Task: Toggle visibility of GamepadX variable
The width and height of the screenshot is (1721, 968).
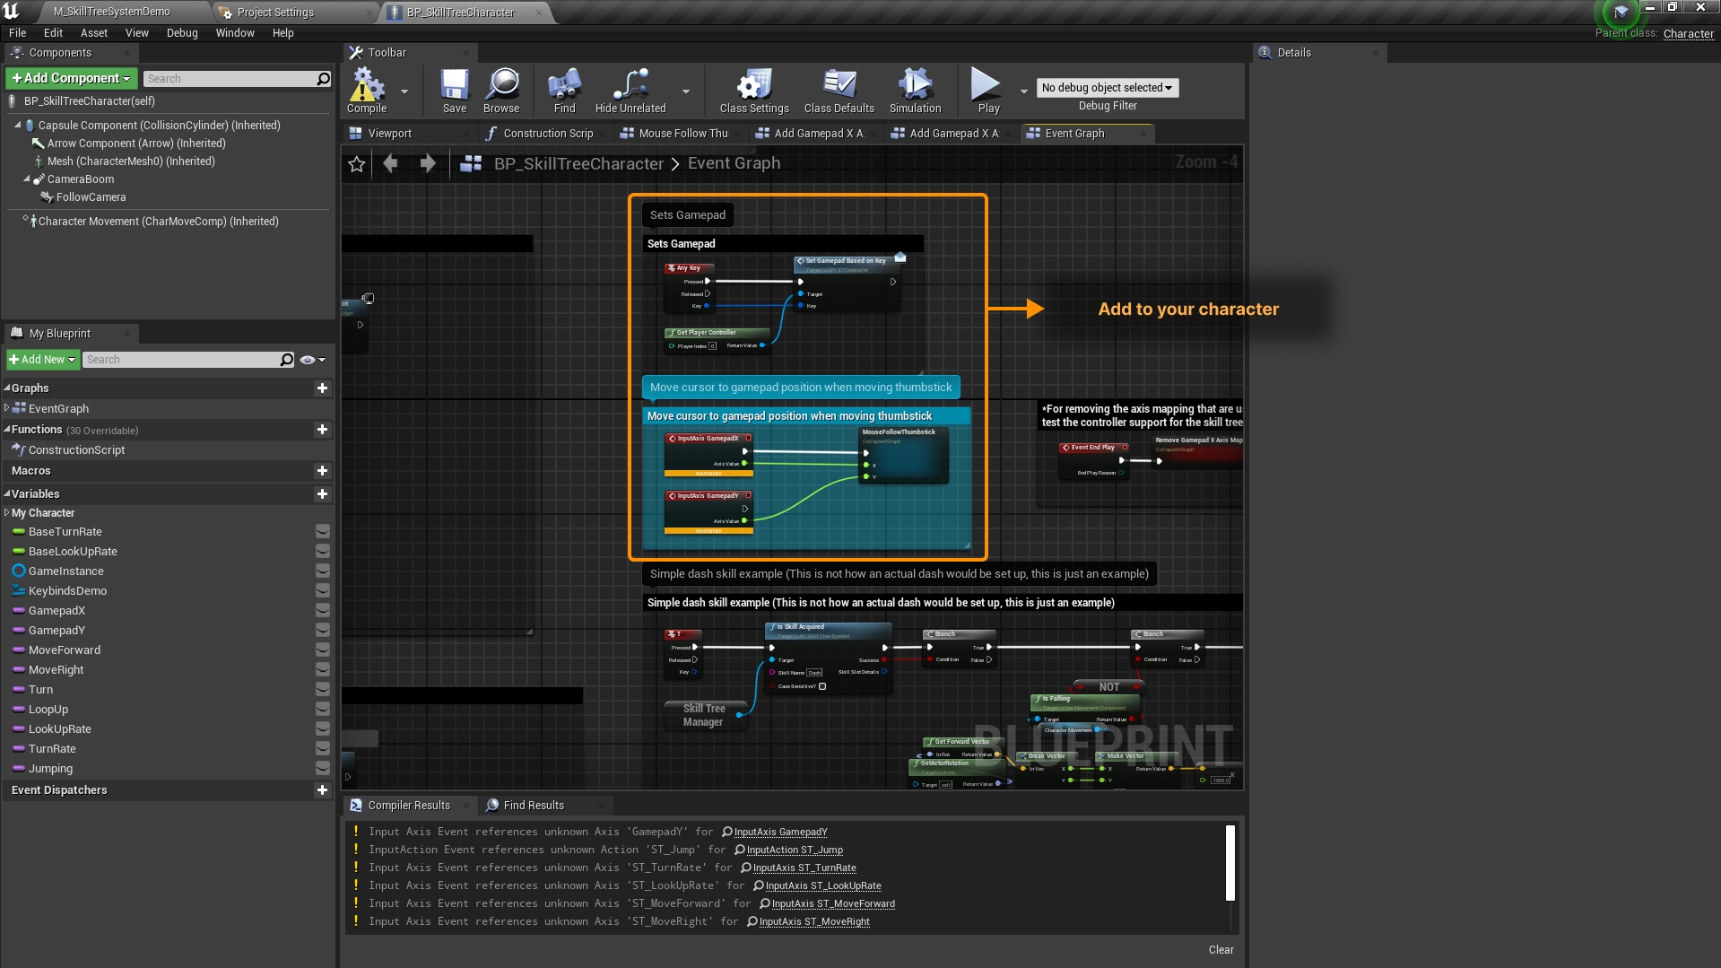Action: 323,611
